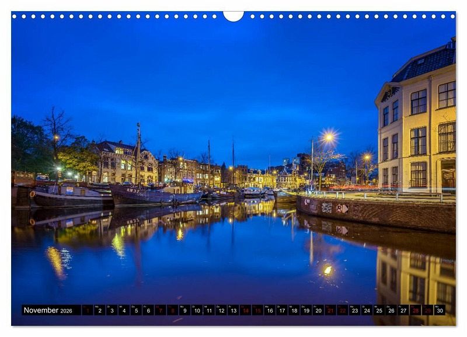Select day 4 in the calendar strip
The width and height of the screenshot is (467, 337).
[124, 310]
